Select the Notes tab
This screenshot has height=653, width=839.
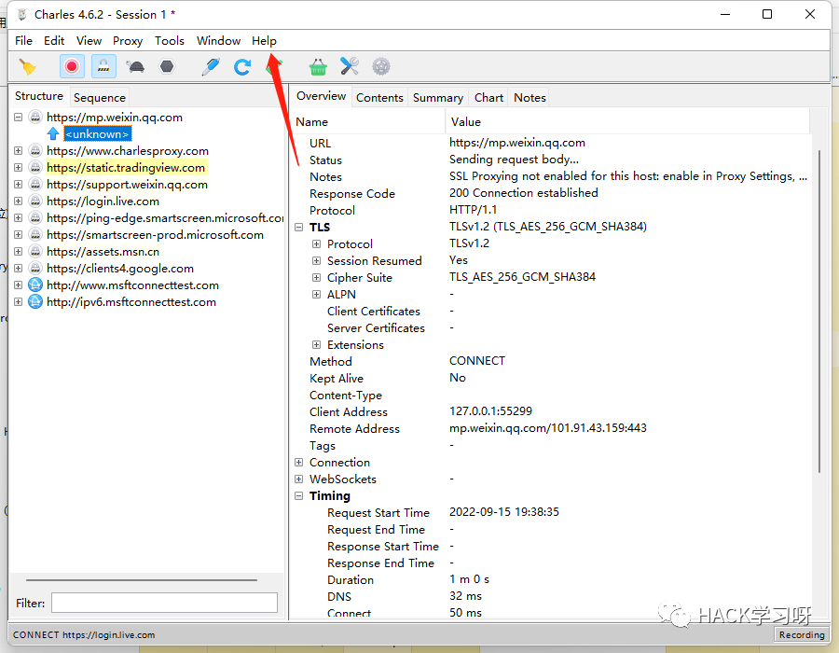tap(530, 97)
